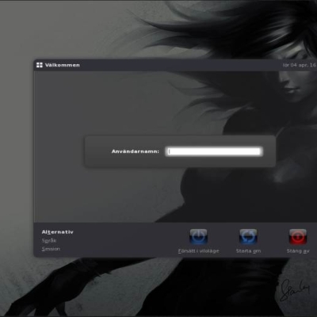The width and height of the screenshot is (317, 317).
Task: Open the Språk language option
Action: click(x=49, y=241)
